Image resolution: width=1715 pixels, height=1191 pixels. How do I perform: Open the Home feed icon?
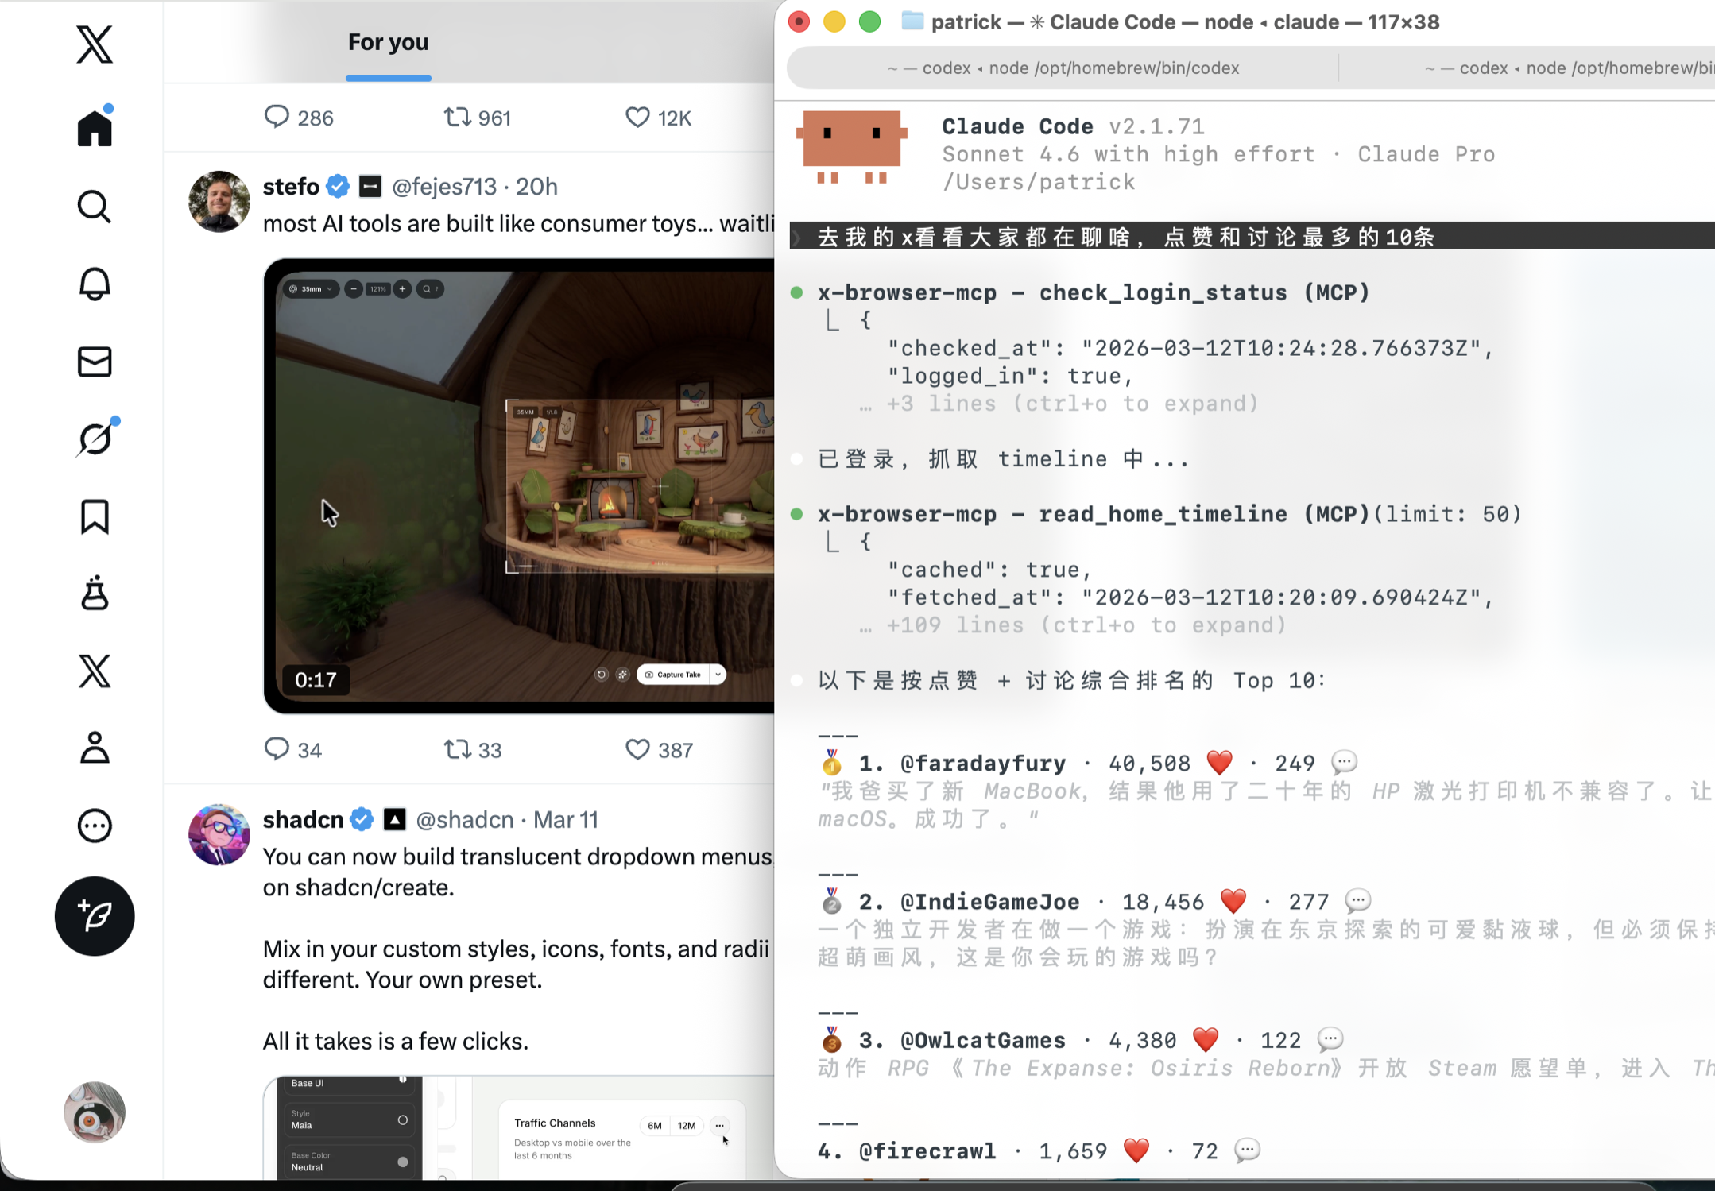(x=95, y=129)
